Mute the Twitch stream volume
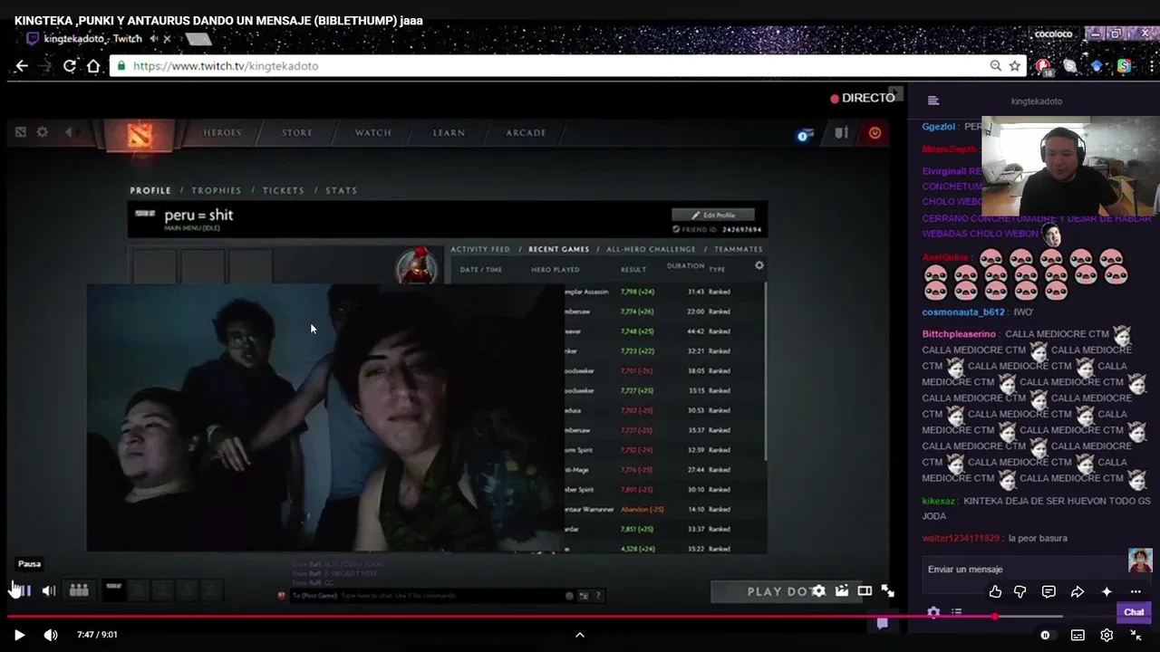1160x652 pixels. (49, 590)
